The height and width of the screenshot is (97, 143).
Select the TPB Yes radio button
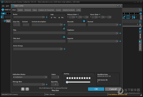(x=51, y=18)
